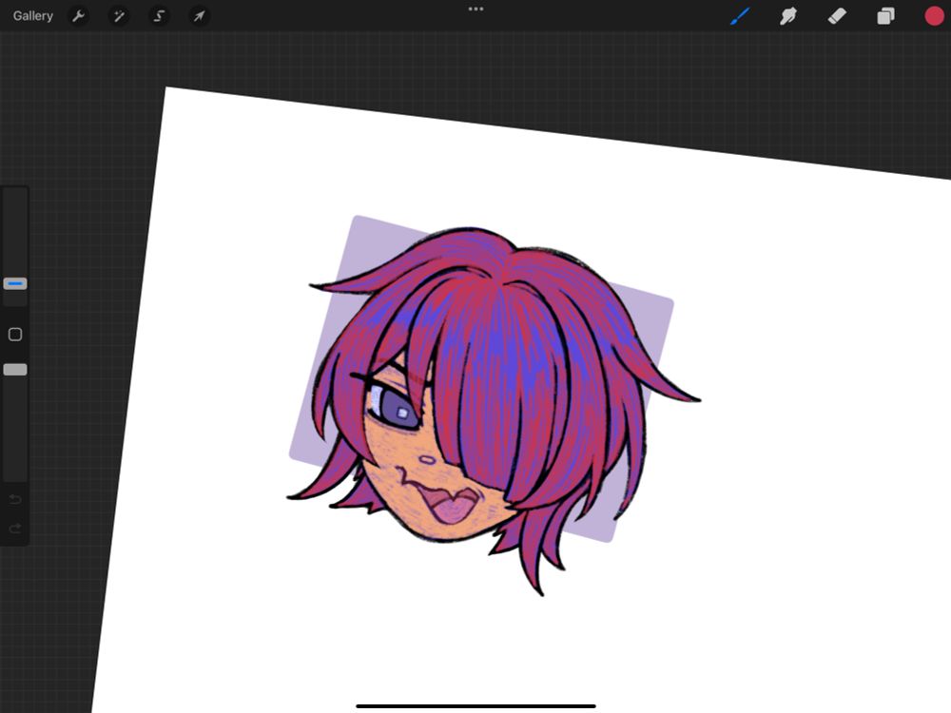
Task: Open the Layers panel
Action: point(883,15)
